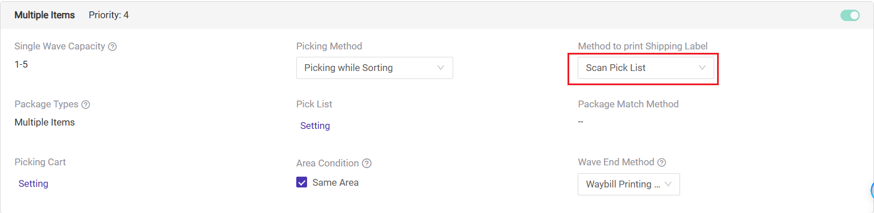Open the Picking Method dropdown

[375, 68]
